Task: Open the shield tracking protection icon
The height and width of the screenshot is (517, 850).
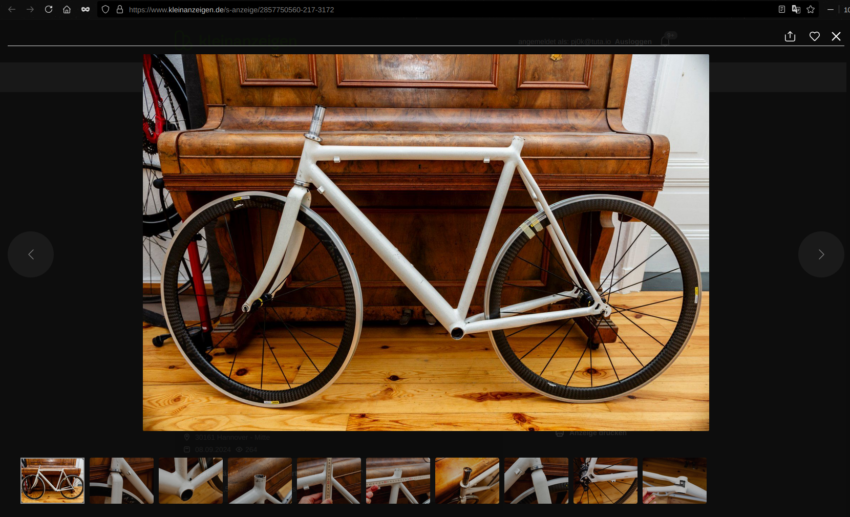Action: pos(105,9)
